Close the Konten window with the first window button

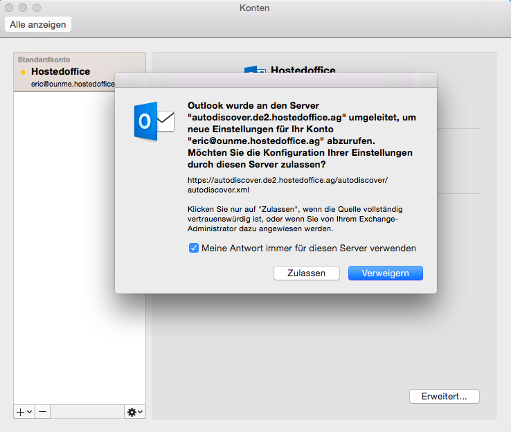coord(9,8)
